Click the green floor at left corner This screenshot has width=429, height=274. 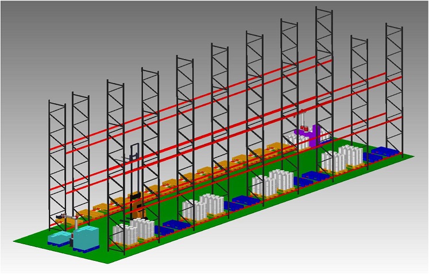pos(29,241)
